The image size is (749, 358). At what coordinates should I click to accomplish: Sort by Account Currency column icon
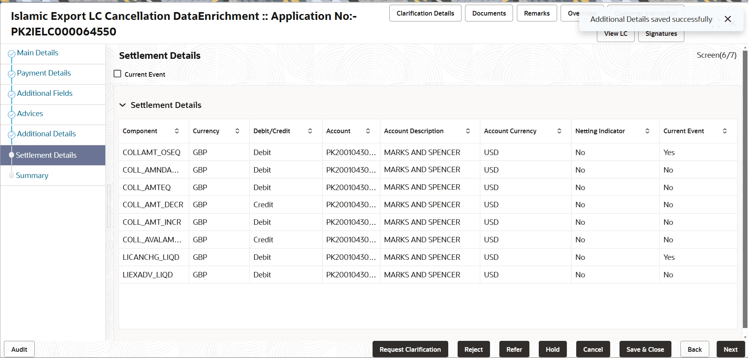559,131
